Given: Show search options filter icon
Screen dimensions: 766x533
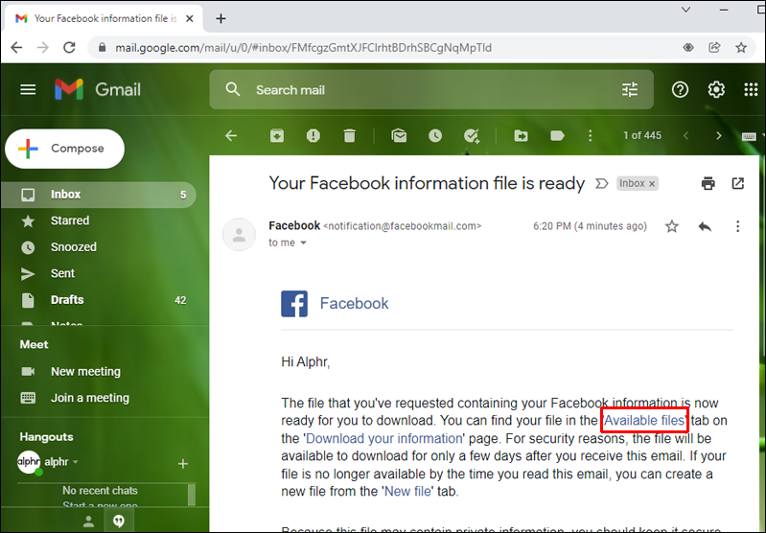Looking at the screenshot, I should [630, 89].
